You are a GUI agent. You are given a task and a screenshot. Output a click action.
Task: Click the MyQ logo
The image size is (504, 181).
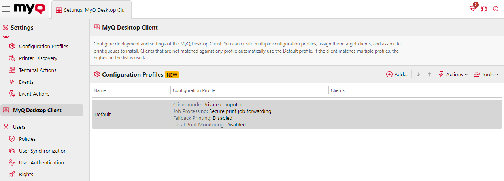point(30,9)
